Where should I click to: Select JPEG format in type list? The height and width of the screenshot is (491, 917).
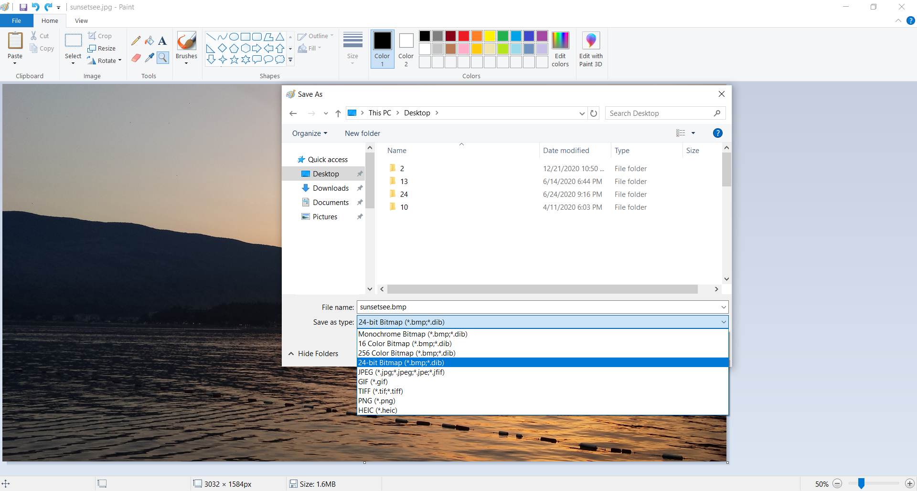pyautogui.click(x=401, y=372)
